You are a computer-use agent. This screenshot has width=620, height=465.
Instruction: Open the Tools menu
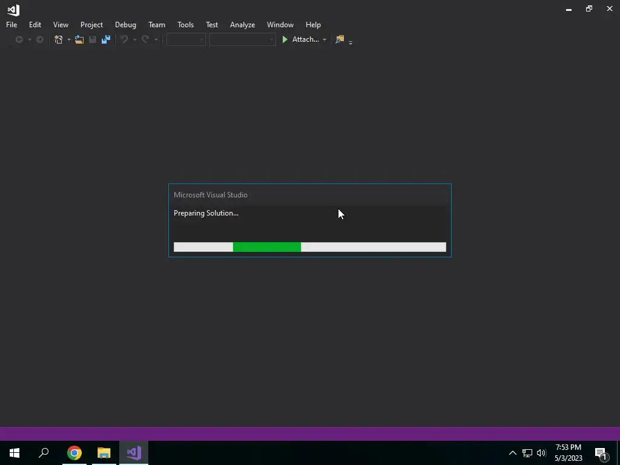point(185,24)
